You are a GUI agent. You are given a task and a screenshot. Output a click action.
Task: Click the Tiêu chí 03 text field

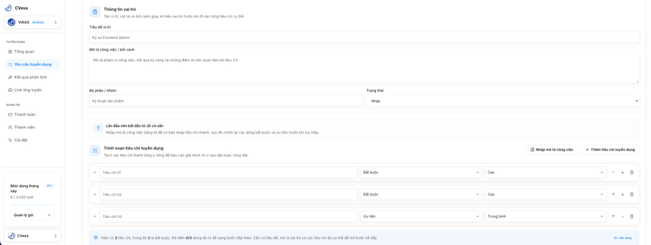point(228,216)
